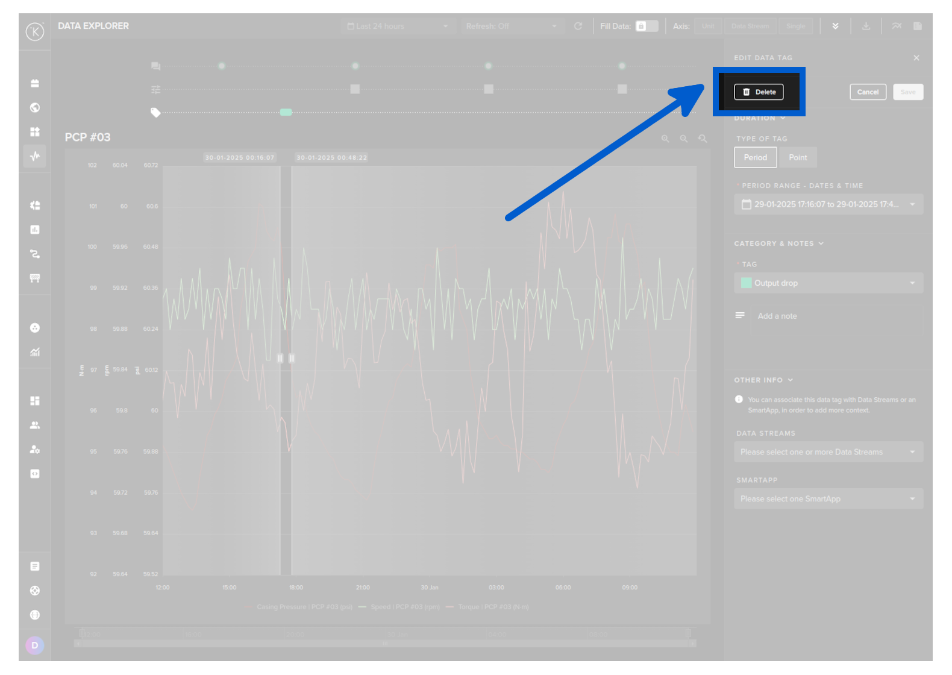Click the globe icon in left sidebar
952x675 pixels.
click(x=35, y=108)
